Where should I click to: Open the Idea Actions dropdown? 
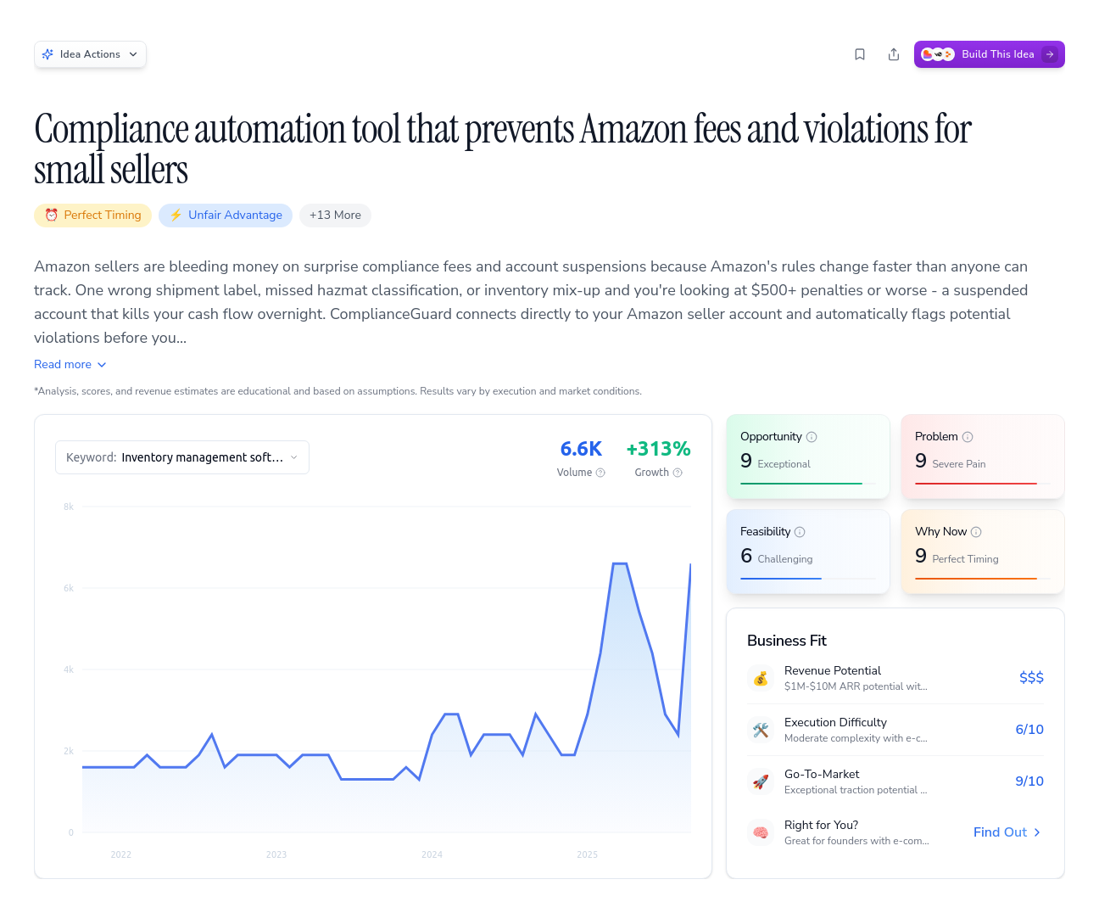pos(90,53)
